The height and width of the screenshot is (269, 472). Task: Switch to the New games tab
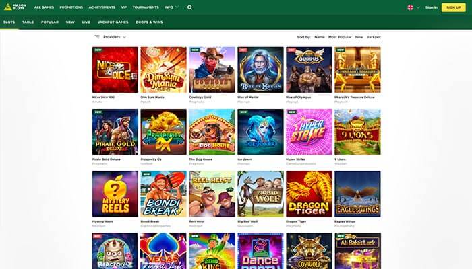coord(70,22)
